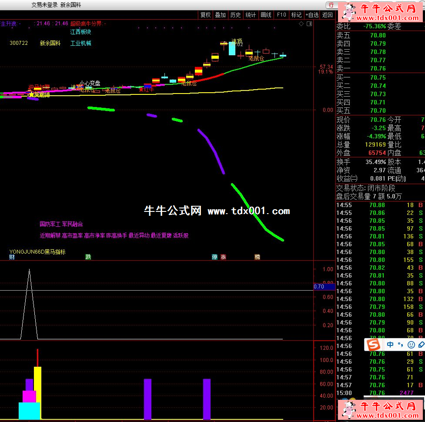Click the 卖四 price 70.79

(378, 44)
